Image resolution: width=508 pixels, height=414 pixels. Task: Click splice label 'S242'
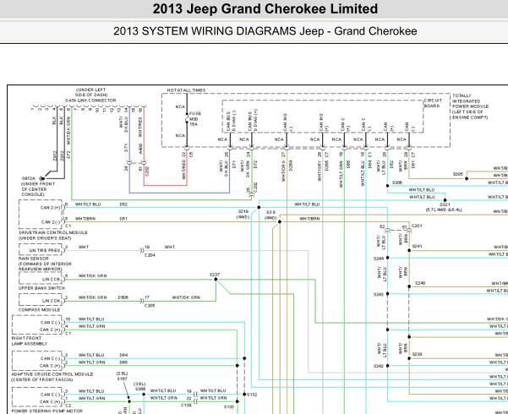click(x=379, y=366)
